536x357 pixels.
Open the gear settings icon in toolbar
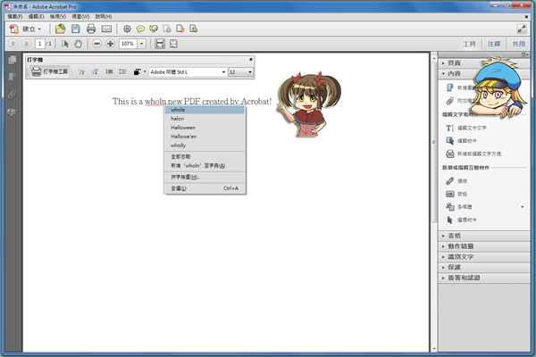[127, 29]
